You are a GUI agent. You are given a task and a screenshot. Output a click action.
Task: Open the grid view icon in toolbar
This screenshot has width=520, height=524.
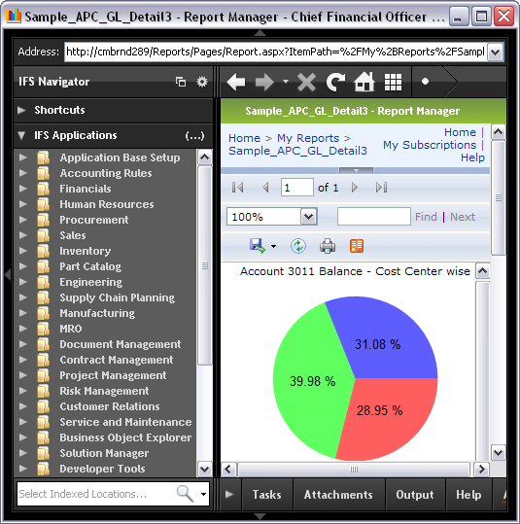393,82
